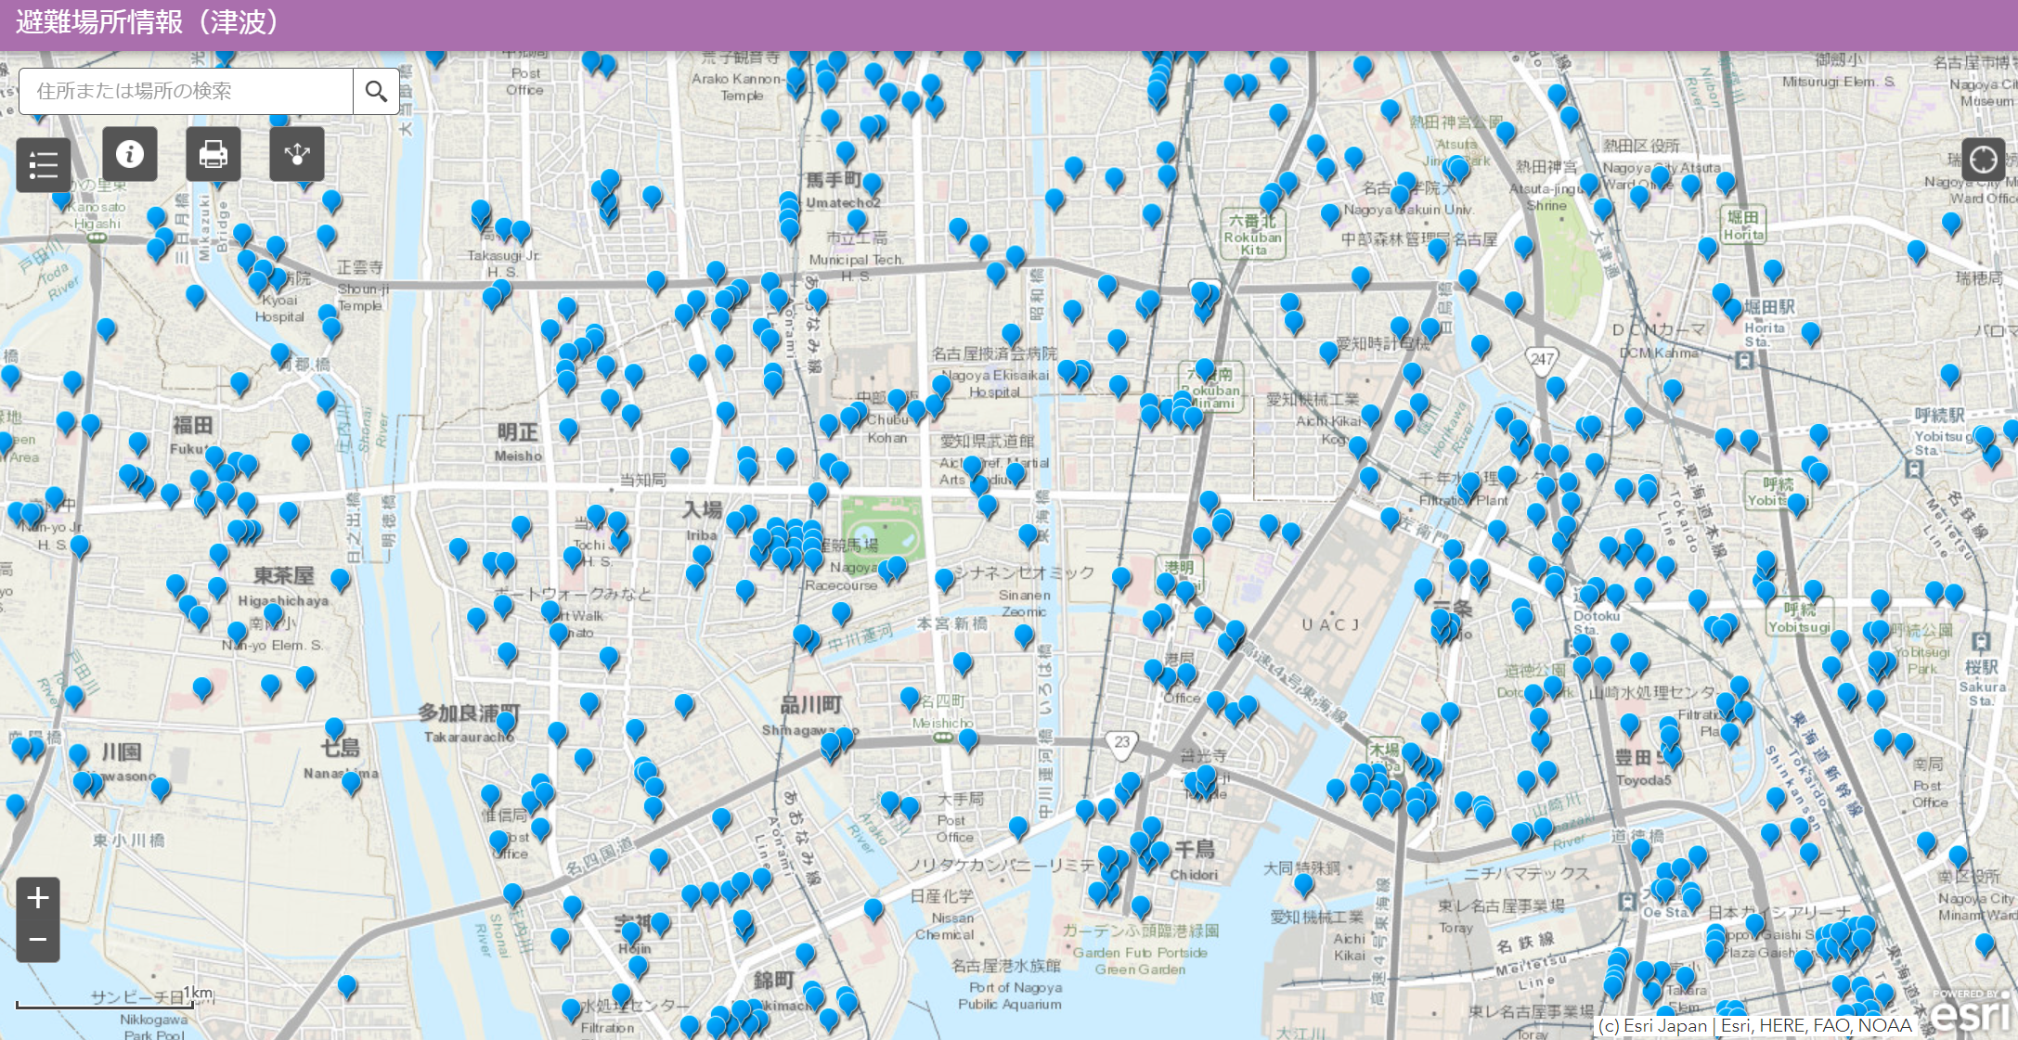Click the print map icon
This screenshot has width=2018, height=1040.
tap(213, 154)
